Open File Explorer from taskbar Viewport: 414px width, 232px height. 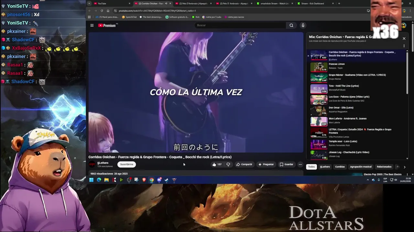[x=106, y=180]
